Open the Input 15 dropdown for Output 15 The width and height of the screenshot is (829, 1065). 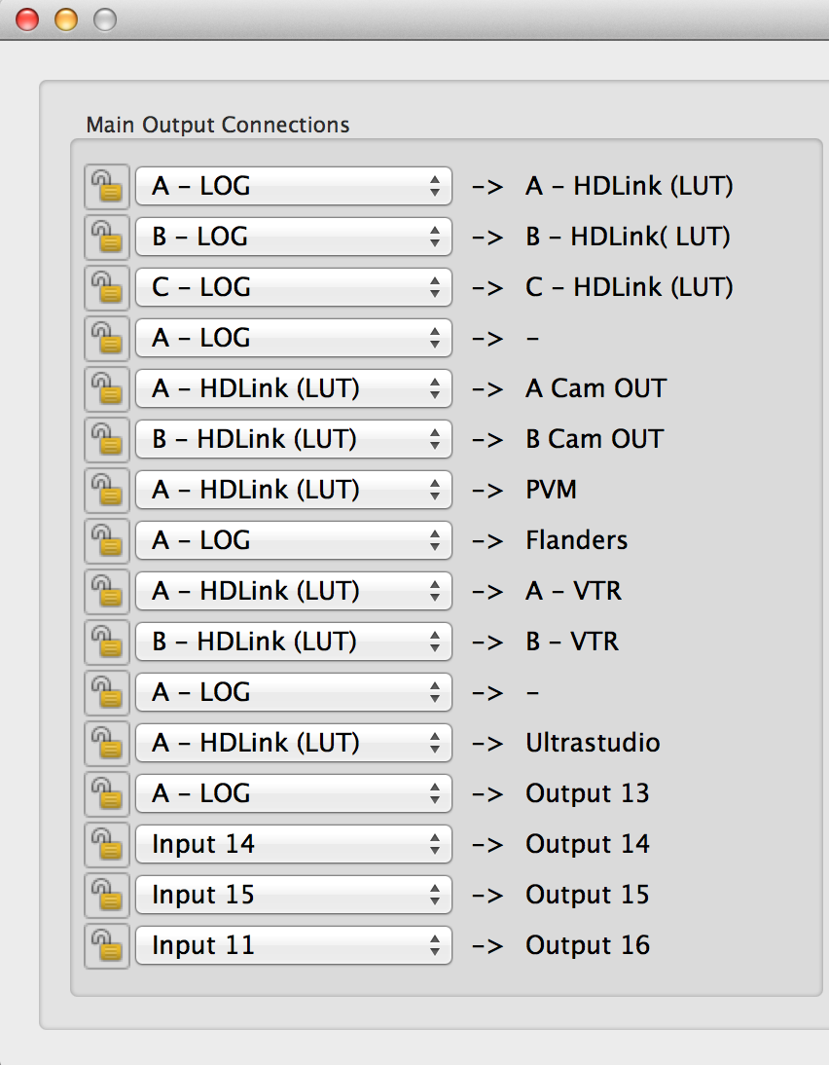(292, 895)
